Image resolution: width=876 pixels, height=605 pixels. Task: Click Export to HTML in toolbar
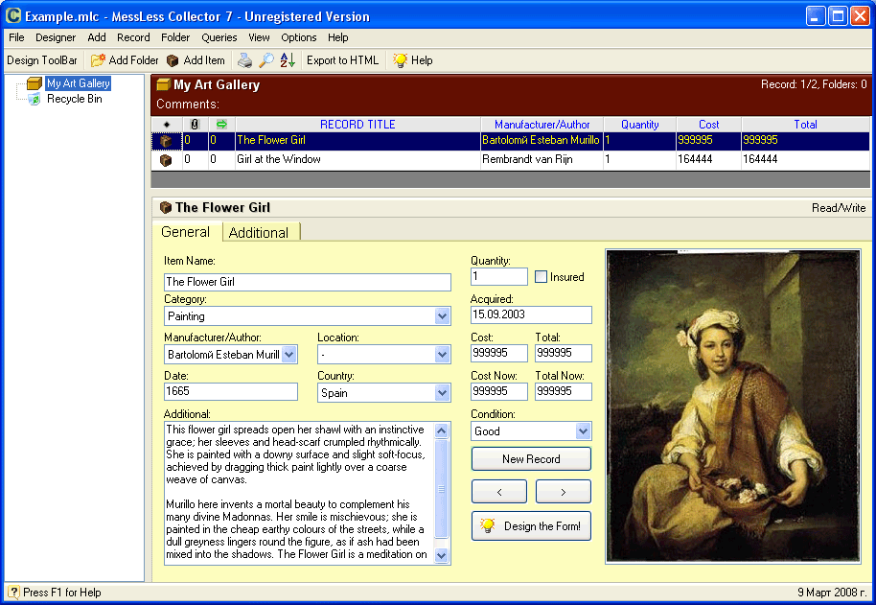point(342,60)
